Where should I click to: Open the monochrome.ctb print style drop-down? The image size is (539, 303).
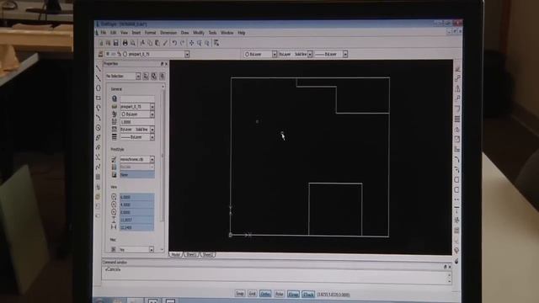point(152,159)
